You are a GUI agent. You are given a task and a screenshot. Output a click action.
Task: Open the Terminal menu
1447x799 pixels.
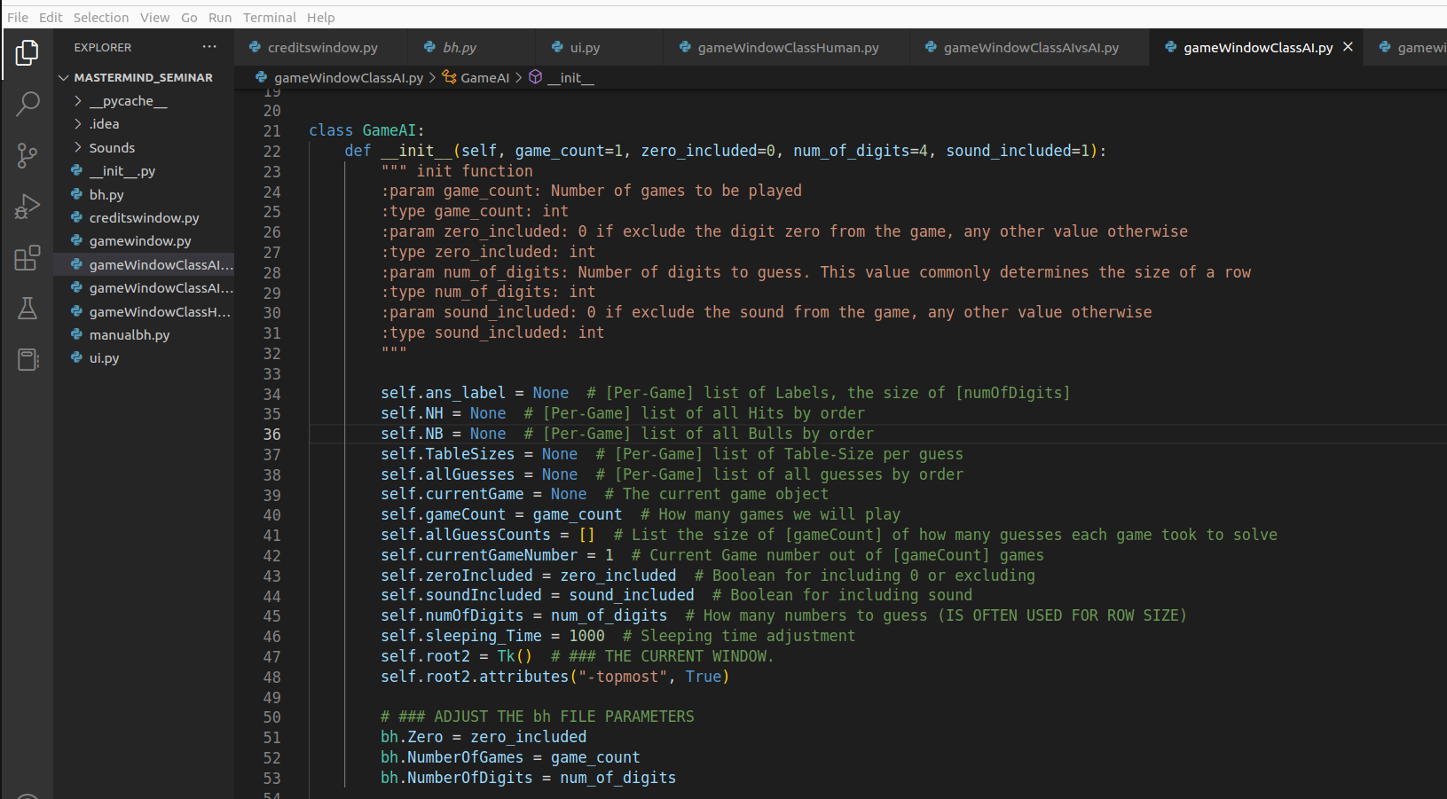[269, 17]
